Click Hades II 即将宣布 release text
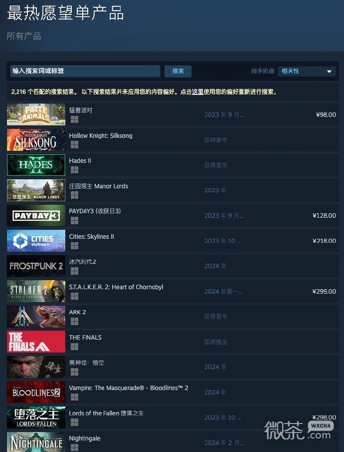344x452 pixels. click(x=216, y=165)
